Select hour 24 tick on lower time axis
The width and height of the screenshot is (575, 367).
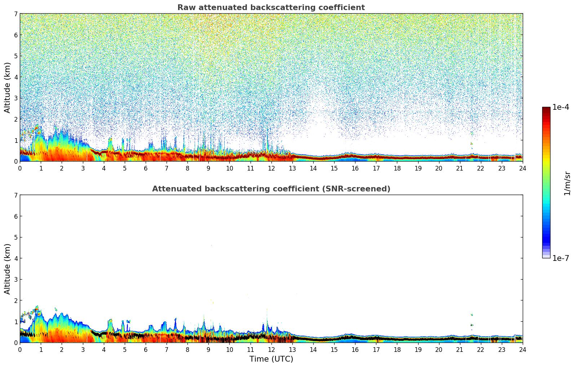(522, 349)
